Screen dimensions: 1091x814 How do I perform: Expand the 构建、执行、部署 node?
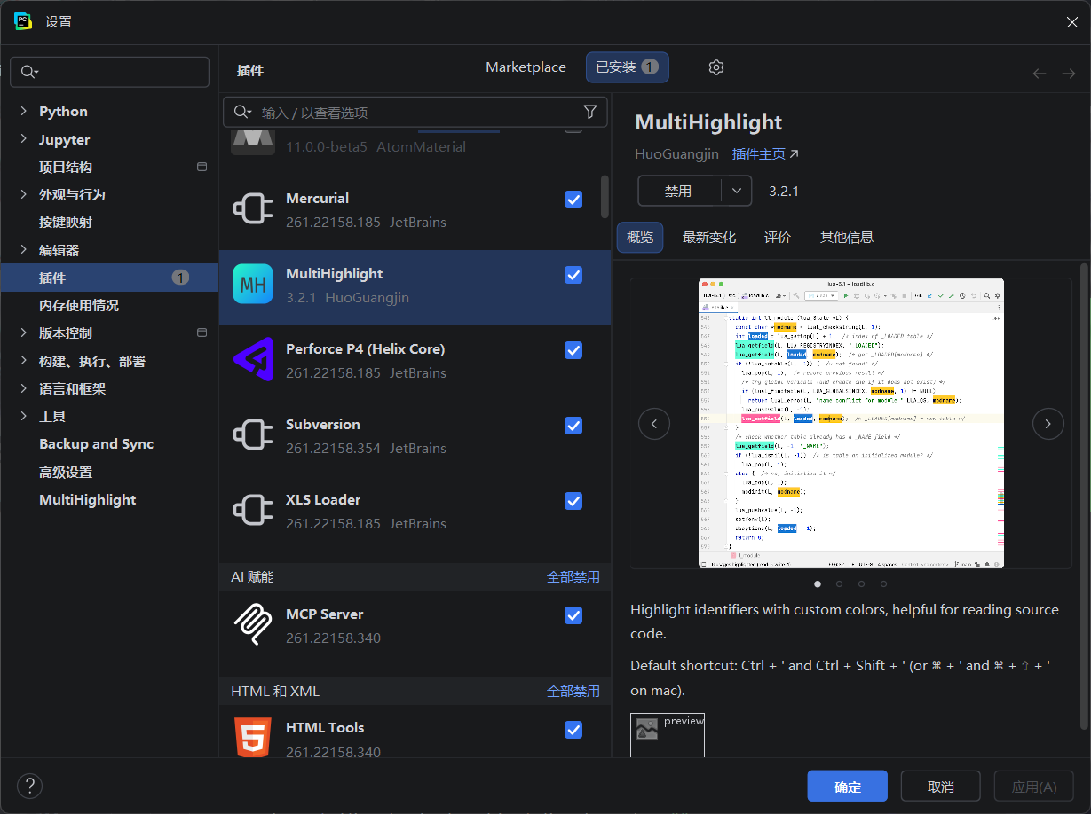23,361
